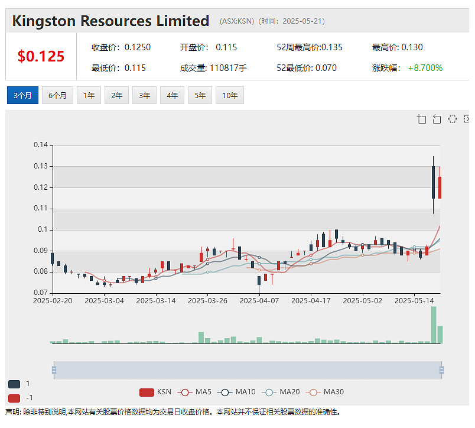Switch to the 6个月 range tab
This screenshot has height=428, width=475.
tap(57, 96)
